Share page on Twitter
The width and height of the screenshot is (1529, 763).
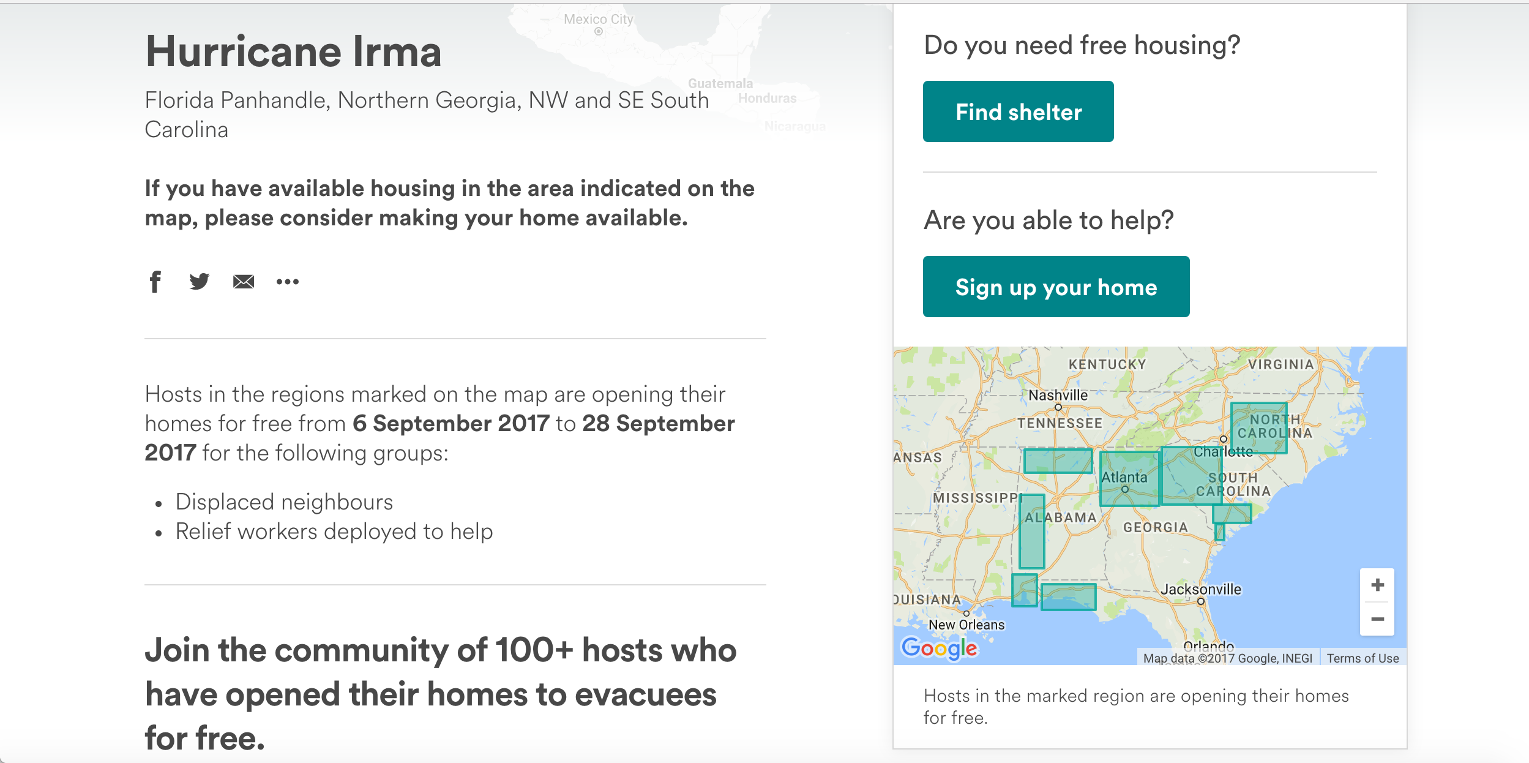[x=199, y=282]
